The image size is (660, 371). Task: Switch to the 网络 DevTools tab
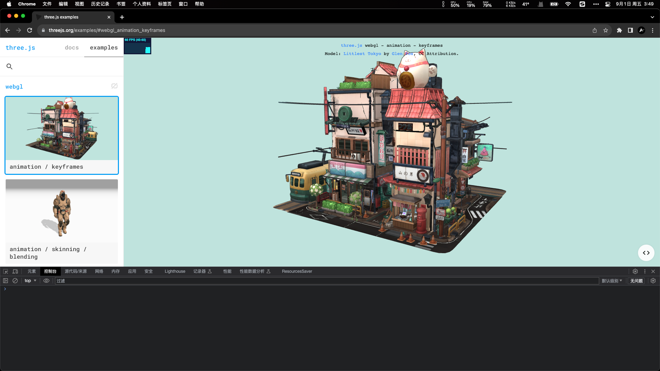[x=99, y=271]
